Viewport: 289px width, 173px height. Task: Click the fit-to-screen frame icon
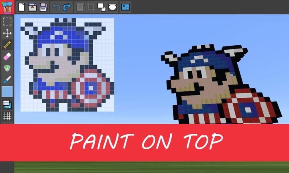[112, 7]
